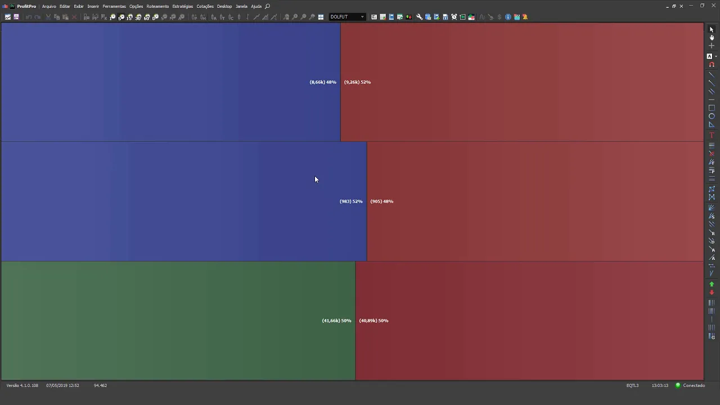The width and height of the screenshot is (720, 405).
Task: Open the DOLFUT symbol dropdown arrow
Action: pos(362,17)
